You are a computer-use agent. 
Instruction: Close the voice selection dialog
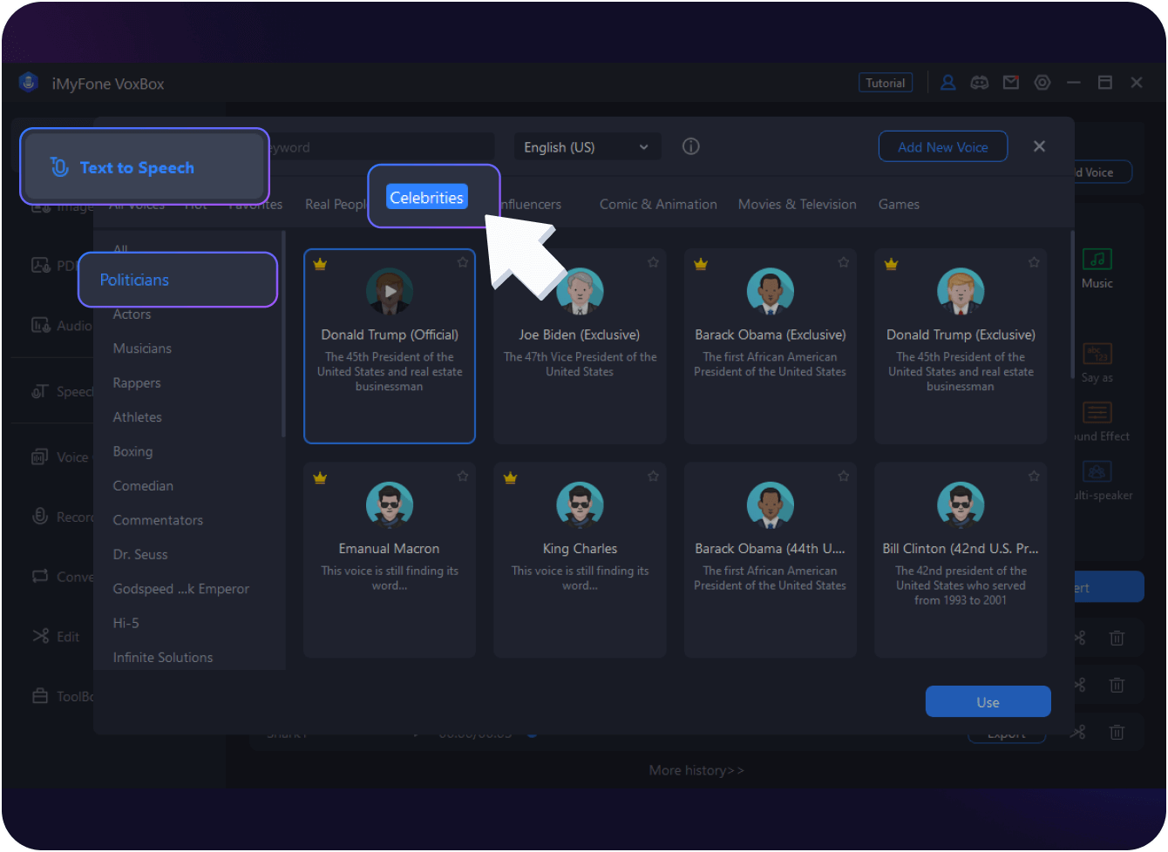pos(1039,146)
